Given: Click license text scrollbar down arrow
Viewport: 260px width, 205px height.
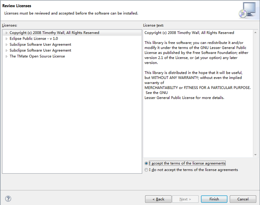Looking at the screenshot, I should tap(255, 155).
